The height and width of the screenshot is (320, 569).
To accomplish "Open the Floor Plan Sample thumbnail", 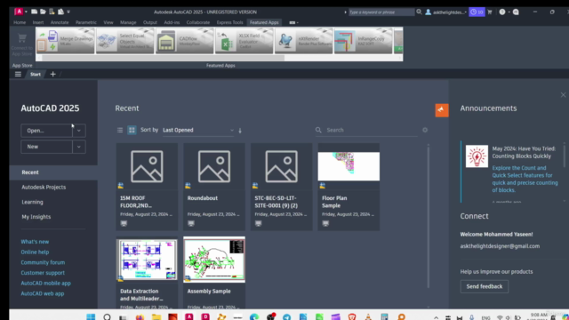I will tap(349, 166).
